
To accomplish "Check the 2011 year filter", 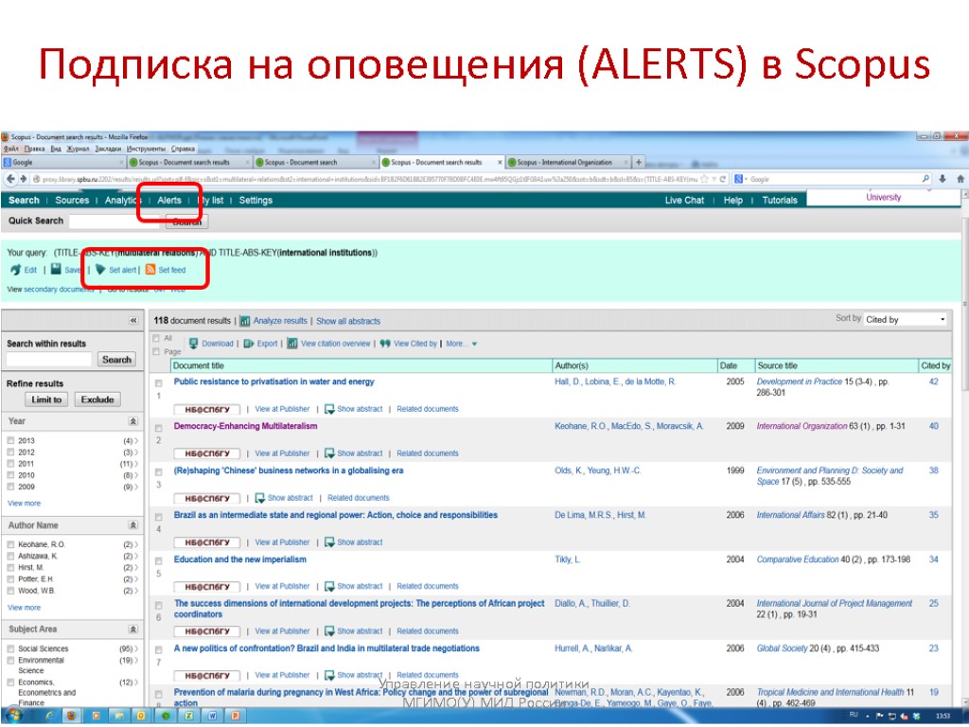I will 10,464.
